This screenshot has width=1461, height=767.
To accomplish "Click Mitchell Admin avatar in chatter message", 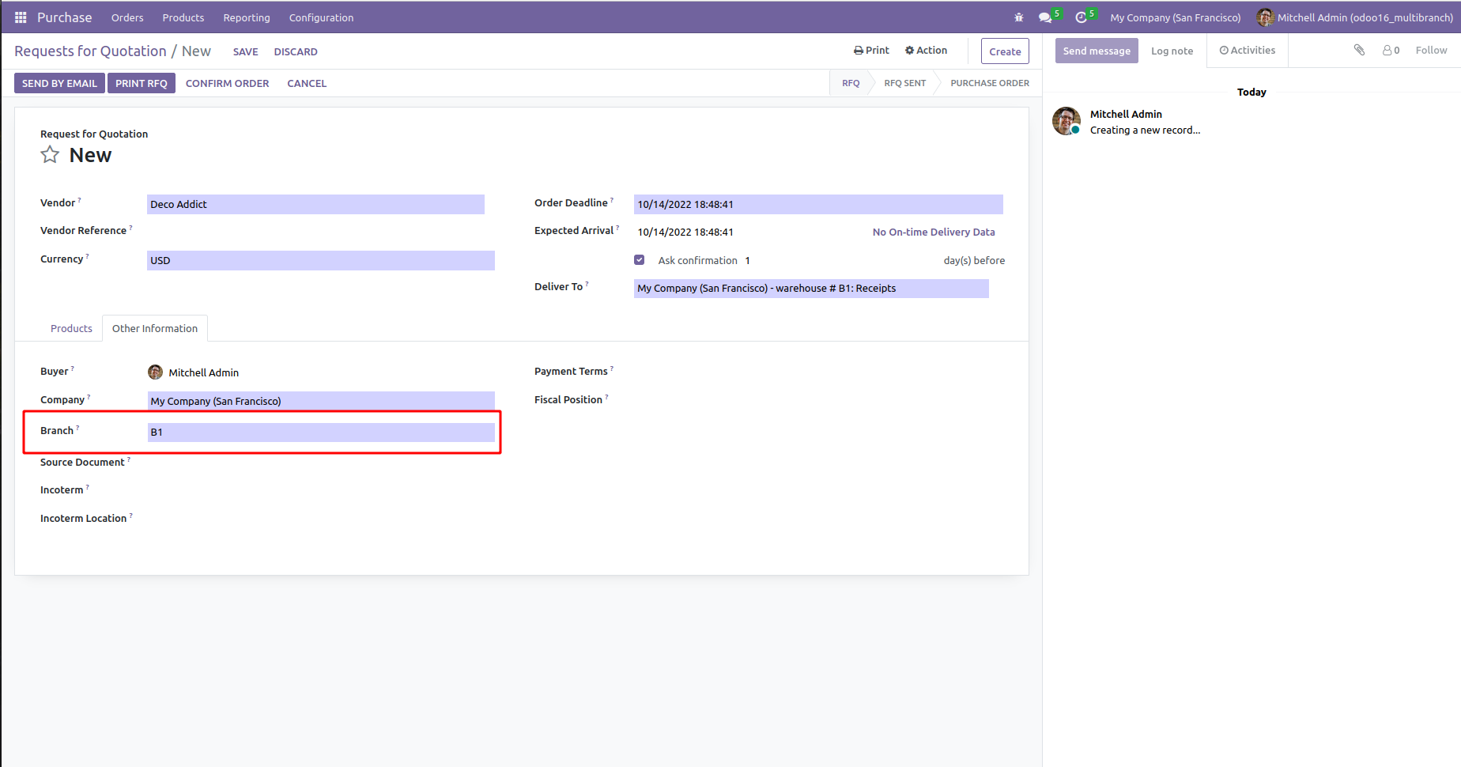I will (1066, 122).
